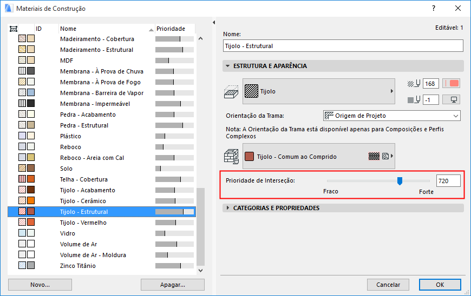Image resolution: width=471 pixels, height=296 pixels.
Task: Click the fill foreground pen icon beside 168
Action: click(x=414, y=84)
